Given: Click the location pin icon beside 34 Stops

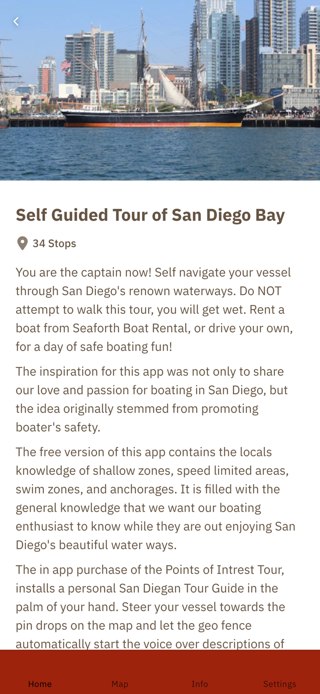Looking at the screenshot, I should [21, 242].
